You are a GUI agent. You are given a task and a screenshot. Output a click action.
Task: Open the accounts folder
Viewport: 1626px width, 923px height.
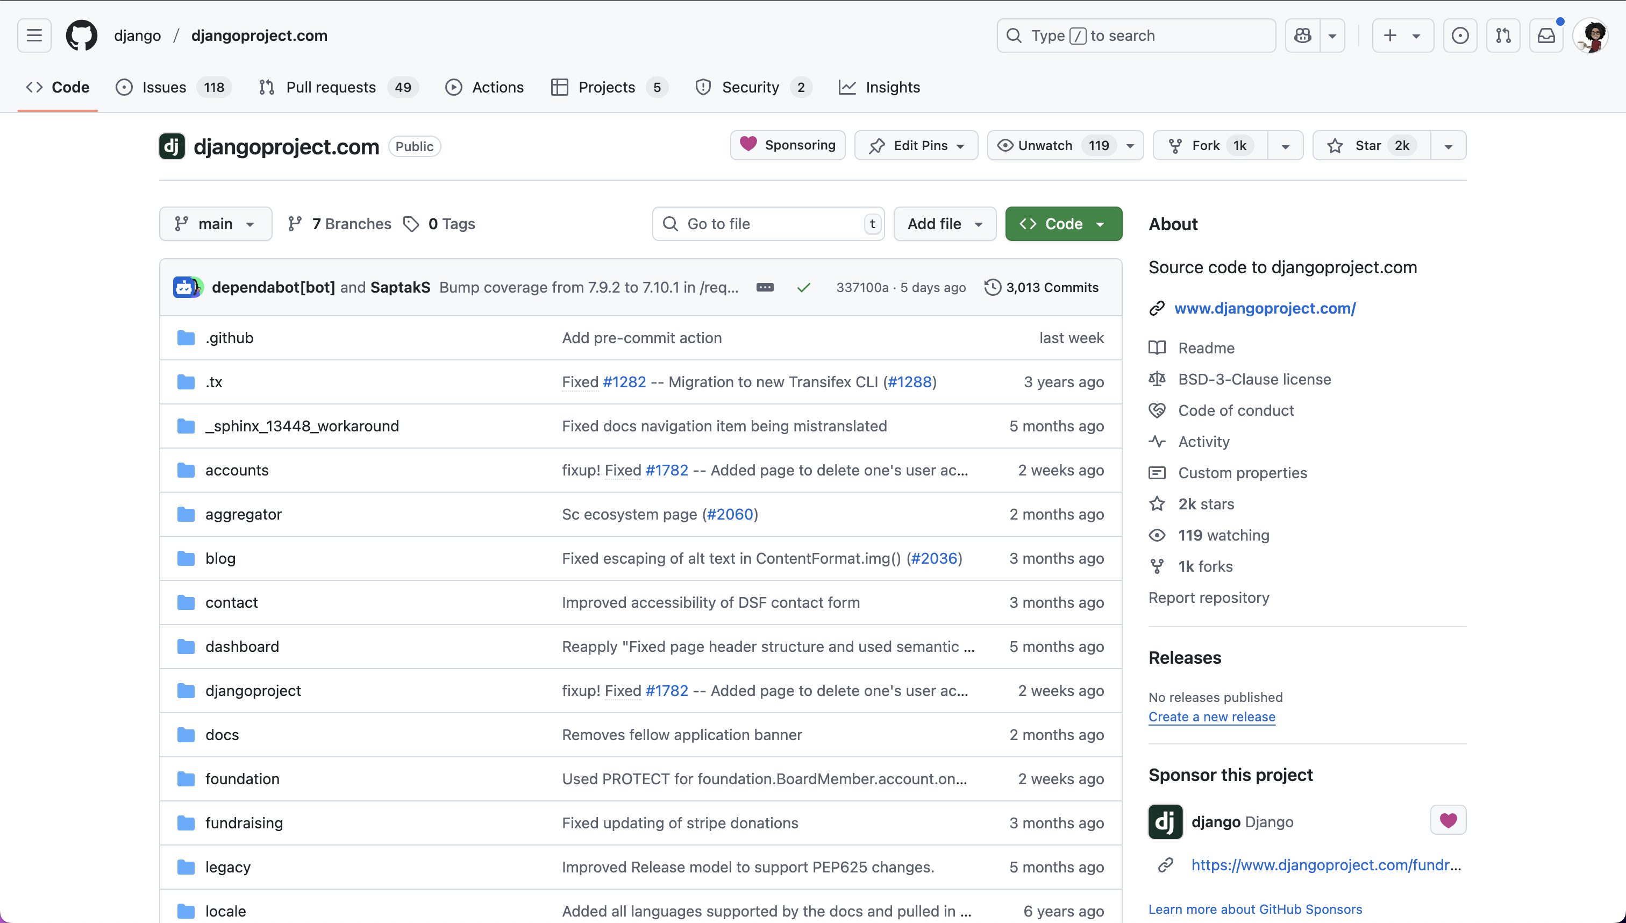click(237, 470)
